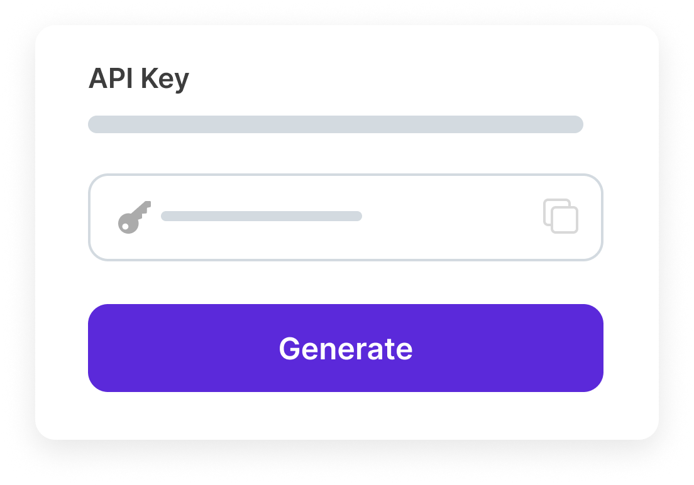This screenshot has width=694, height=485.
Task: Click the gray key icon
Action: tap(134, 217)
